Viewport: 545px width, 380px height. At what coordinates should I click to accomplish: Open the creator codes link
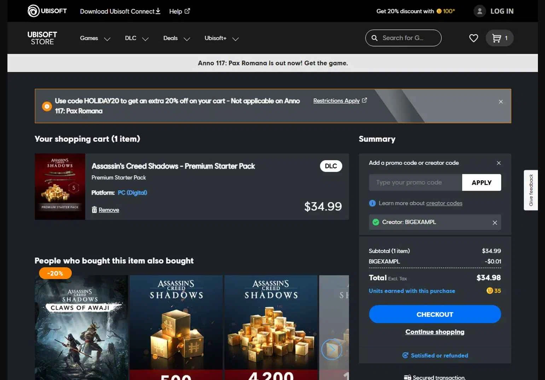(x=444, y=203)
